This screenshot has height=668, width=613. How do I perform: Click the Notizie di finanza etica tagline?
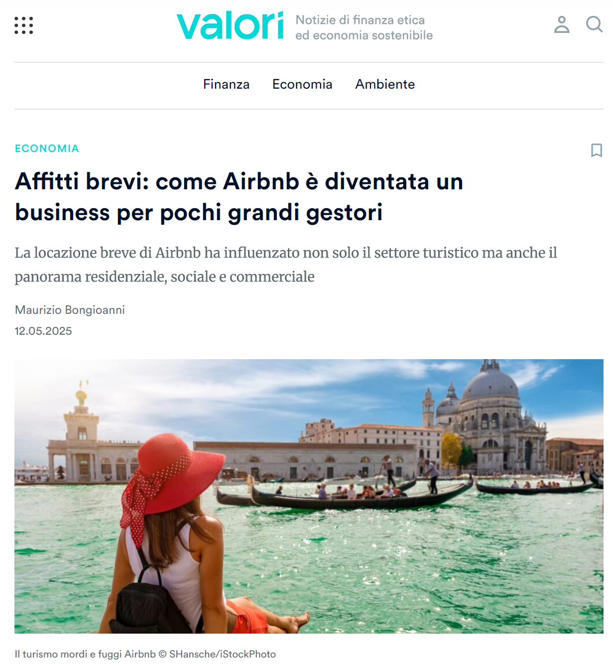click(x=364, y=27)
